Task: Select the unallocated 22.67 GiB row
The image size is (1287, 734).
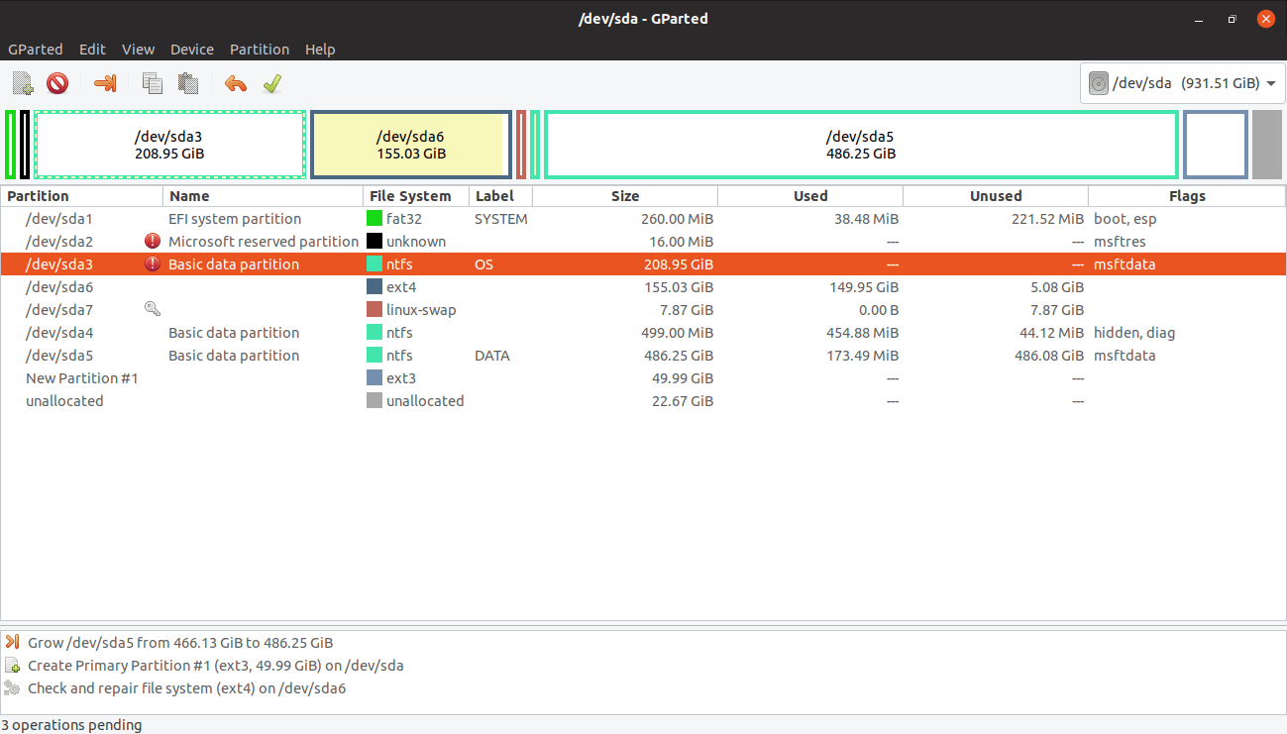Action: pos(396,400)
